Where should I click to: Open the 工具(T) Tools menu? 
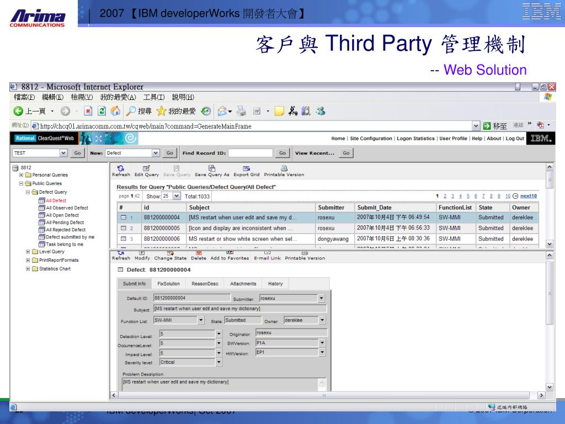coord(154,97)
